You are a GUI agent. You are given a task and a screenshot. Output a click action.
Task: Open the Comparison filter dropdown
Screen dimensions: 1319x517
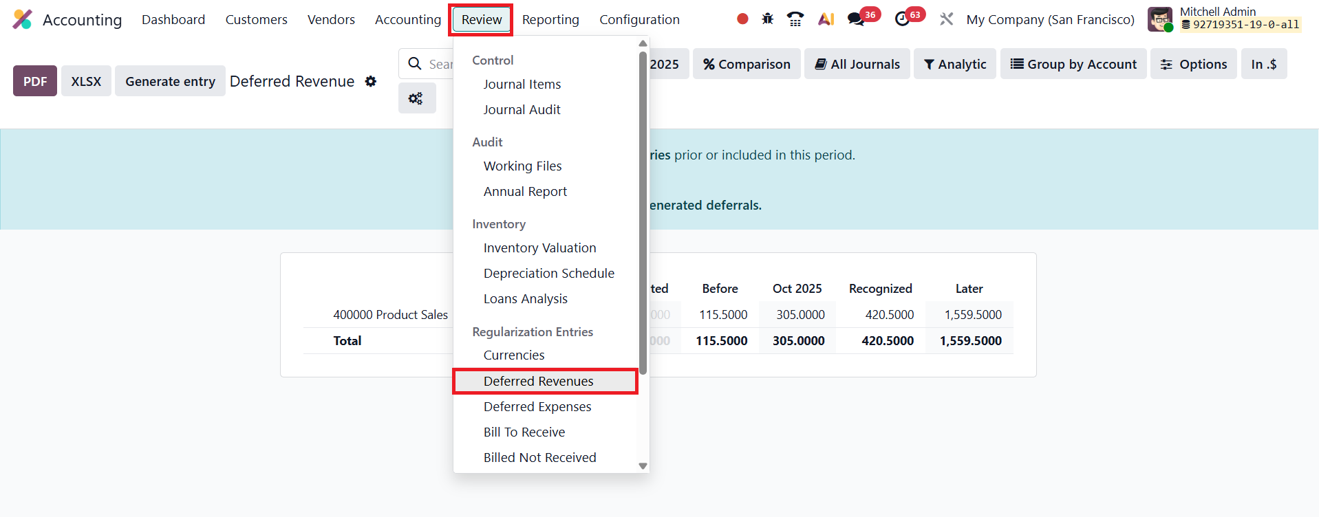[747, 64]
